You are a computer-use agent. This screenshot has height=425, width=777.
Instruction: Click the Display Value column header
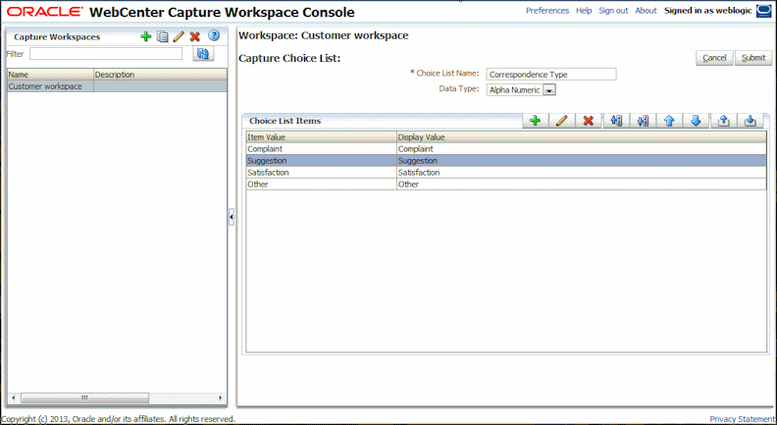tap(582, 137)
